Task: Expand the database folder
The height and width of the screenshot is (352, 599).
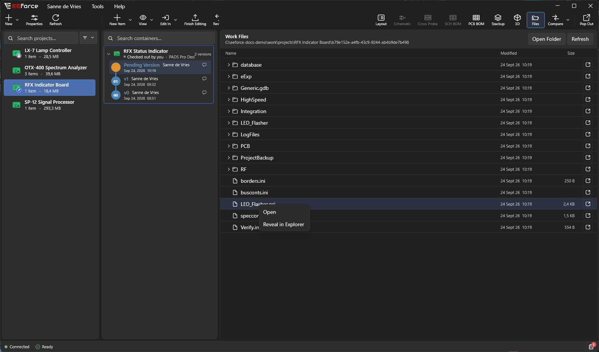Action: (x=229, y=65)
